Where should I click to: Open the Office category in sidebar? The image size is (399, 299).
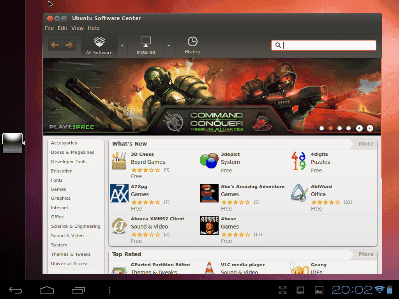point(57,217)
